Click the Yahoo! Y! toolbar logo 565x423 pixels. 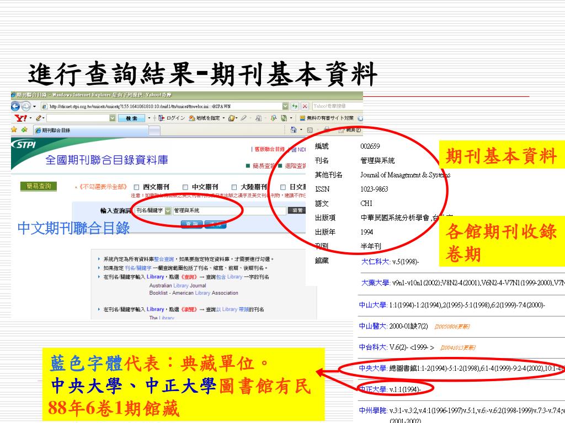click(20, 118)
